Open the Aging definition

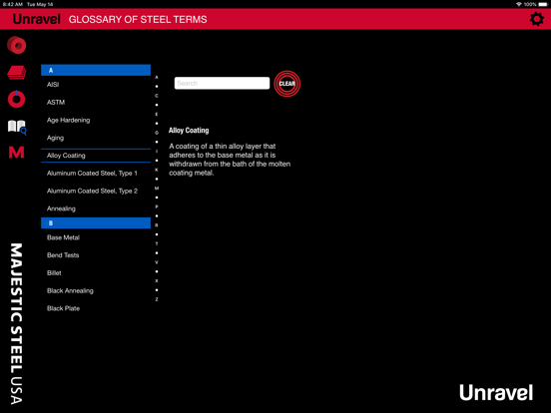pyautogui.click(x=96, y=138)
